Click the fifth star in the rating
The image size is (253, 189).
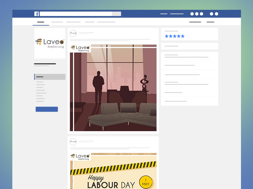(182, 36)
